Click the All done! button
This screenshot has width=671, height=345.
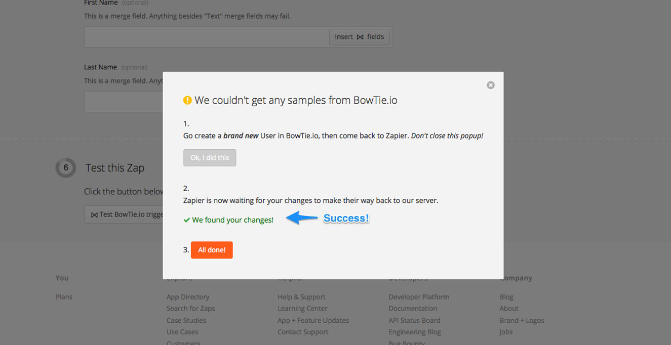click(212, 250)
